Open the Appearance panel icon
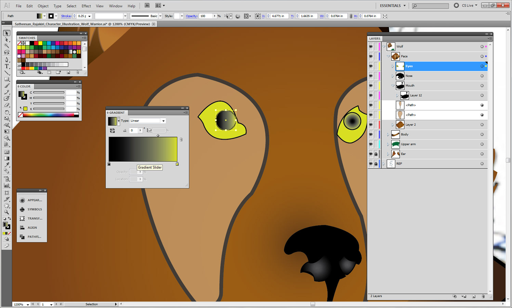The height and width of the screenshot is (308, 512). pos(22,200)
